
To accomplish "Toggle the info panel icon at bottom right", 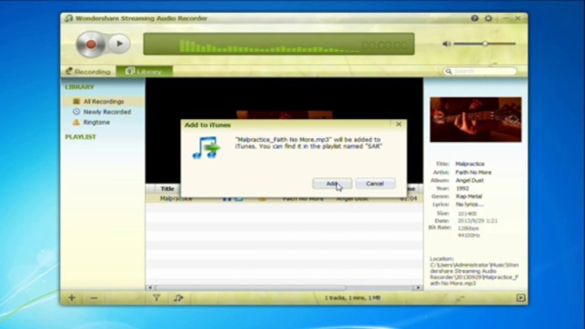I will tap(521, 298).
